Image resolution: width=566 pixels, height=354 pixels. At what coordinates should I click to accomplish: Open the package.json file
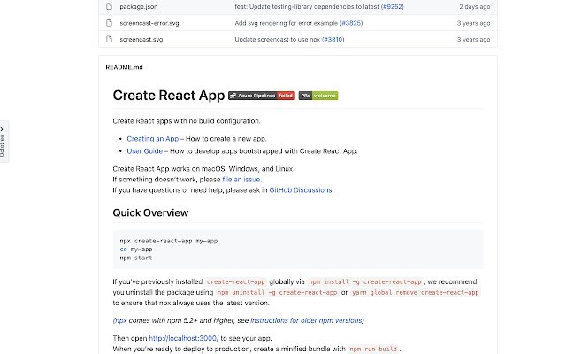pyautogui.click(x=139, y=6)
